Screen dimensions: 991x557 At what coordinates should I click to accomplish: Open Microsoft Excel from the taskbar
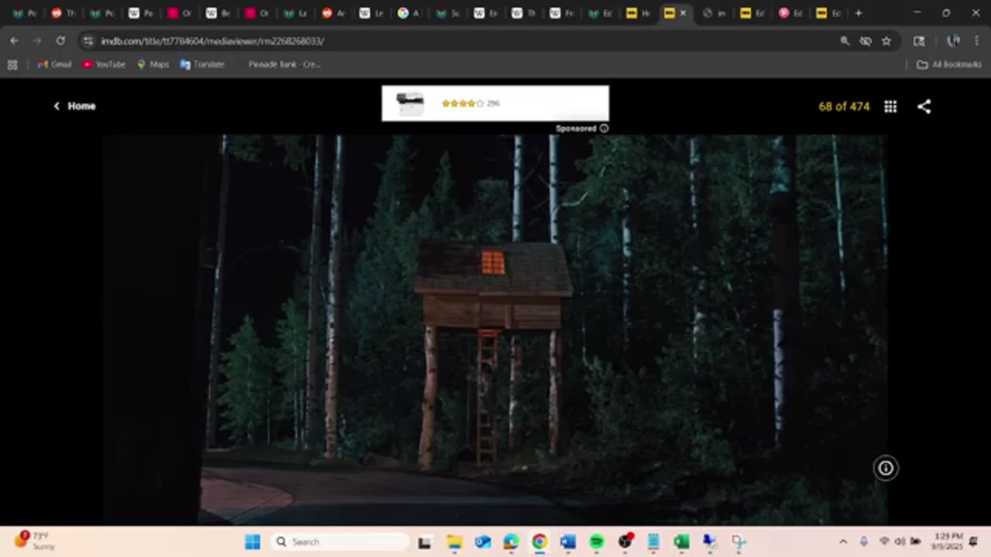[x=681, y=542]
